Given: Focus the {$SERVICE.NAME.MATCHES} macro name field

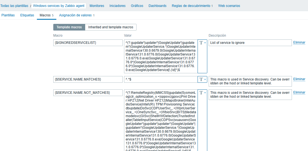Looking at the screenshot, I should pos(88,79).
